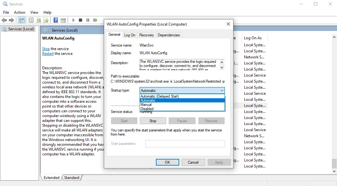The image size is (337, 186).
Task: Click the WLAN AutoConfig heading in the left pane
Action: (x=58, y=38)
